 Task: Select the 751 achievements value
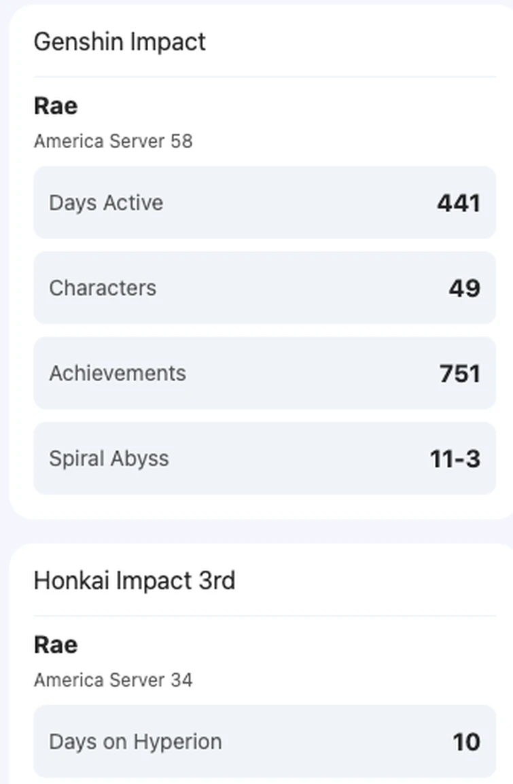point(460,374)
